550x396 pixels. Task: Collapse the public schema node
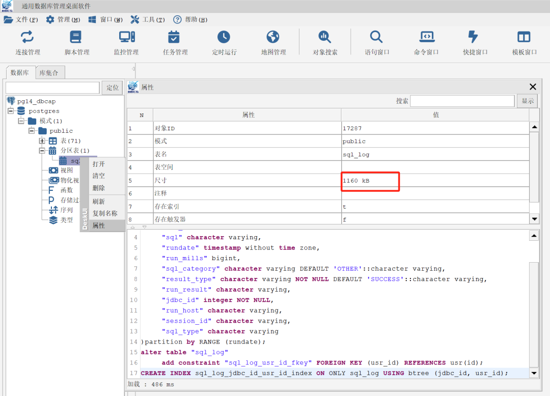pyautogui.click(x=32, y=131)
